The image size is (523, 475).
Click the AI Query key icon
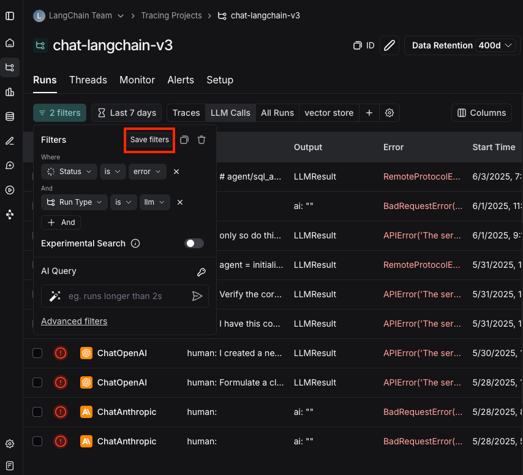(201, 272)
